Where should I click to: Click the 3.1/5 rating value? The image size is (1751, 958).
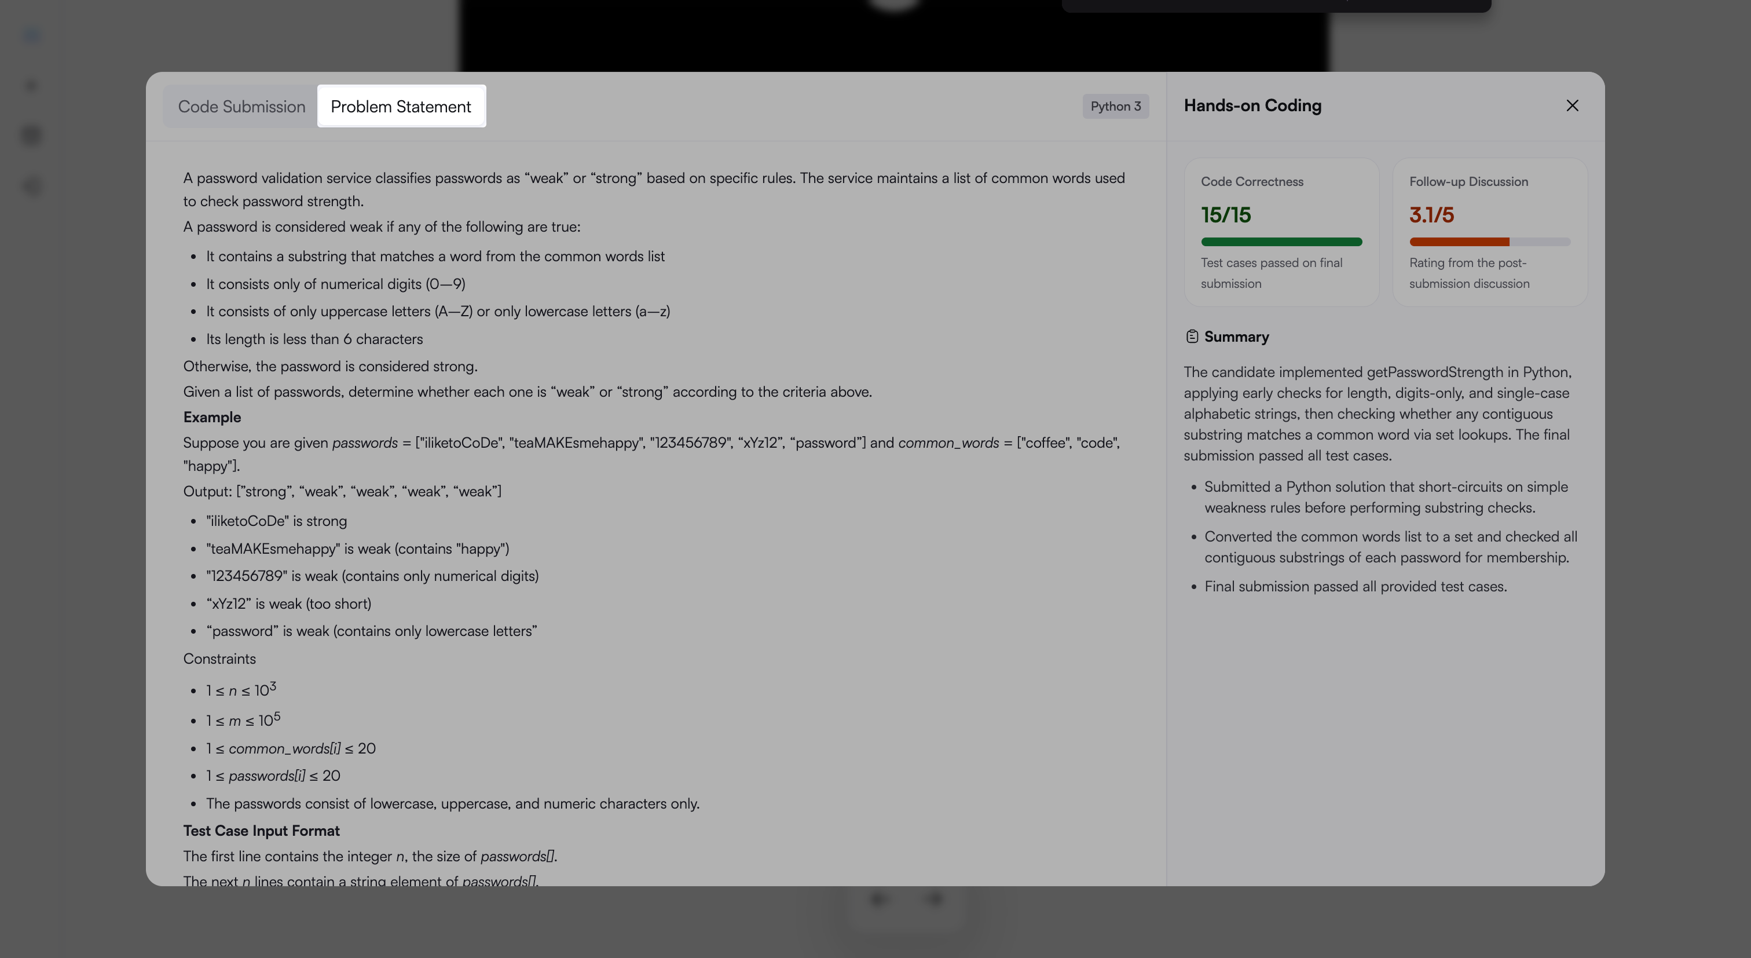[1431, 215]
